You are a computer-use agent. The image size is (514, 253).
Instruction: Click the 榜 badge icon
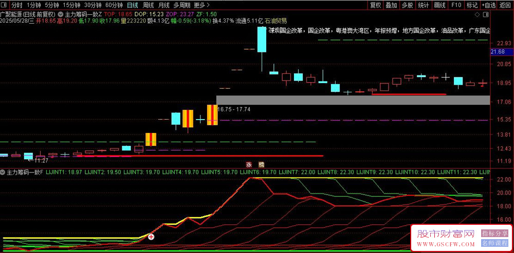tap(261, 164)
